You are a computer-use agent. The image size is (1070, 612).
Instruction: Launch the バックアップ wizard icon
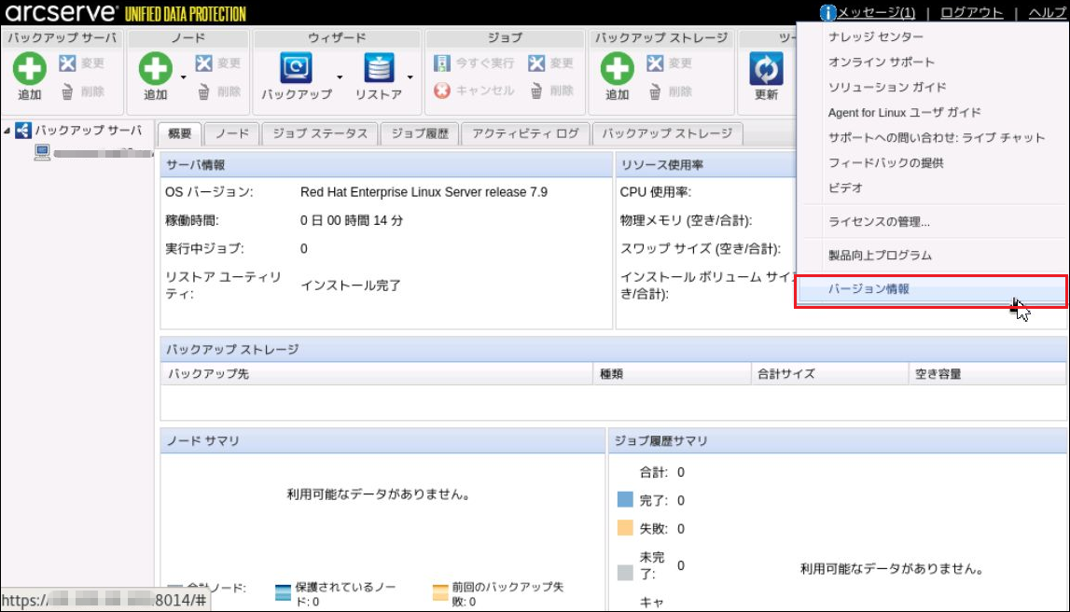[x=296, y=68]
